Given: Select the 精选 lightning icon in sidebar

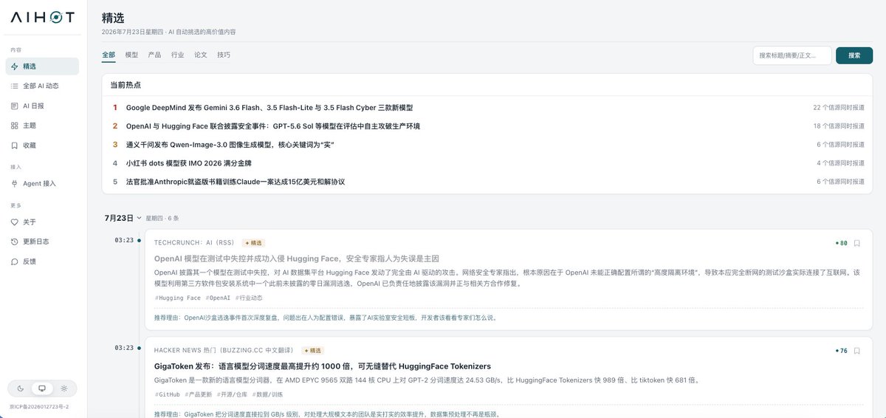Looking at the screenshot, I should pyautogui.click(x=15, y=66).
